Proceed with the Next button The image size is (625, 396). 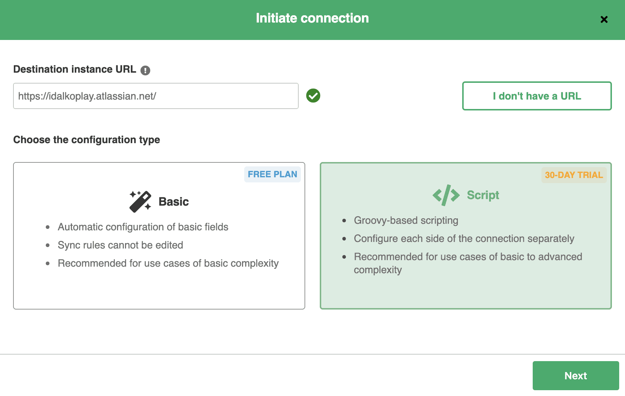point(576,376)
